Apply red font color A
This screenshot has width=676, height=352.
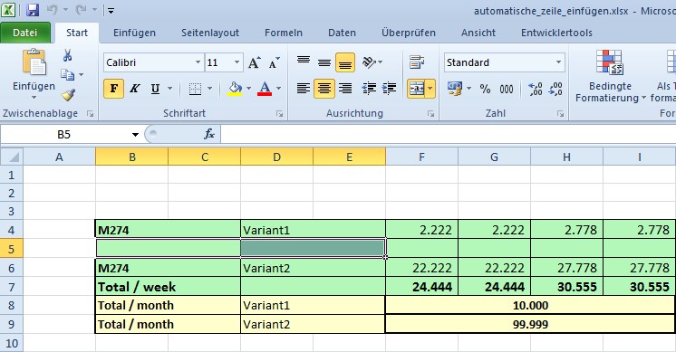click(265, 89)
